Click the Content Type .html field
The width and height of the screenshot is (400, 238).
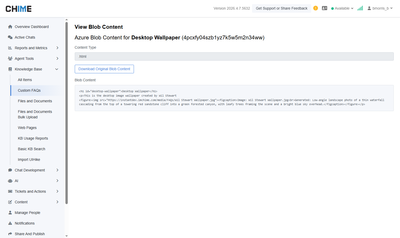point(234,56)
